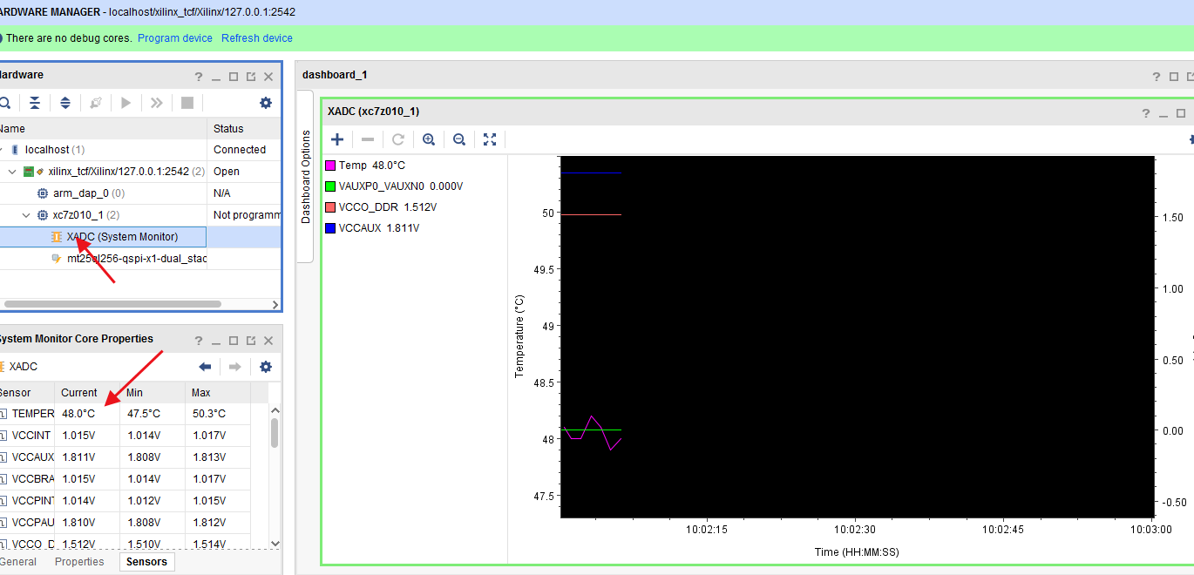Switch to the Properties tab
This screenshot has width=1194, height=575.
click(78, 562)
